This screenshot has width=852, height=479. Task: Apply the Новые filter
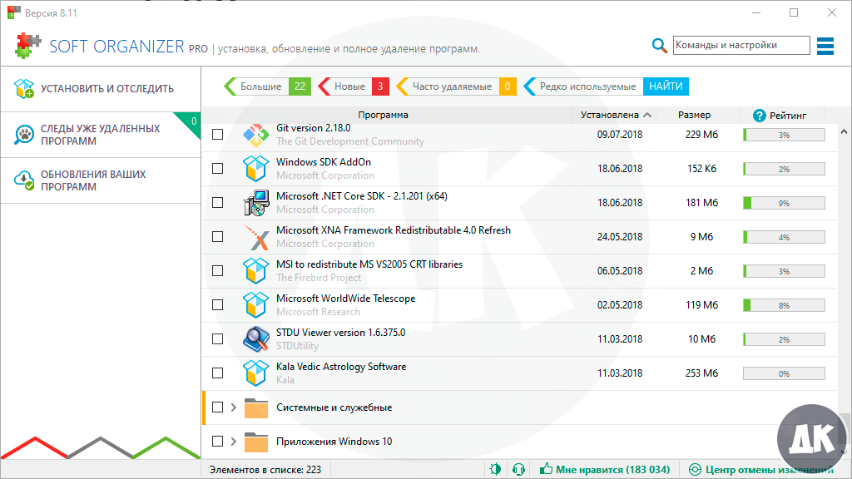click(x=353, y=86)
